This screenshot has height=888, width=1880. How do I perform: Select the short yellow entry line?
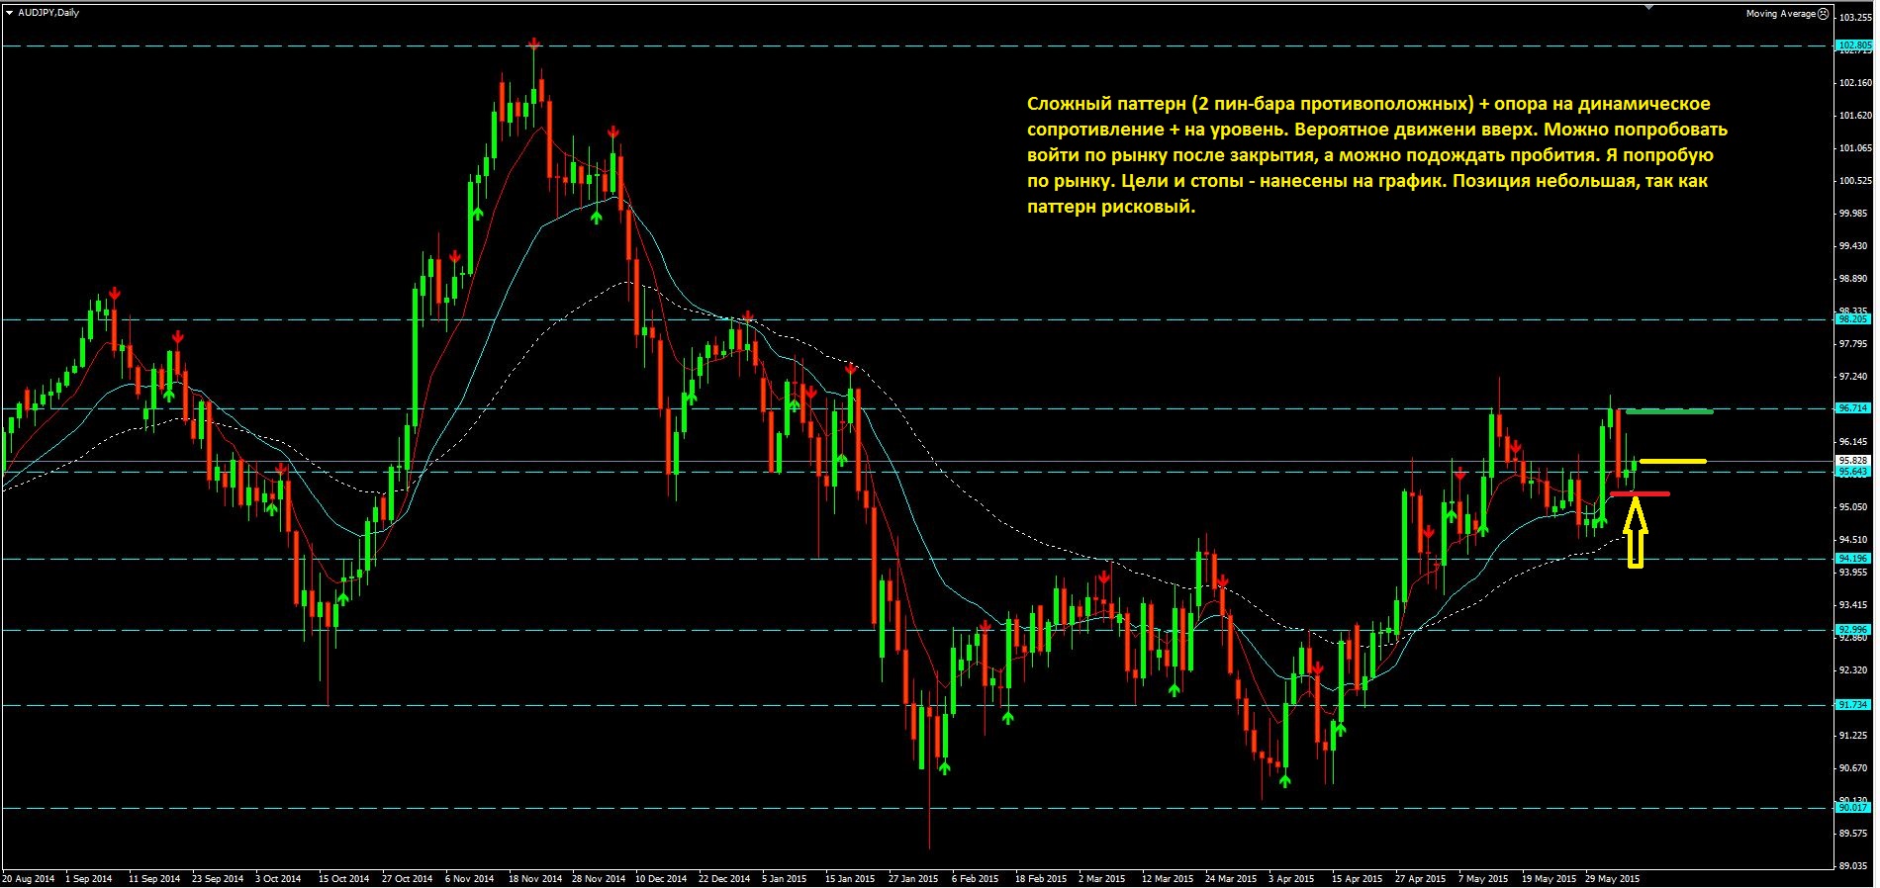(x=1672, y=461)
